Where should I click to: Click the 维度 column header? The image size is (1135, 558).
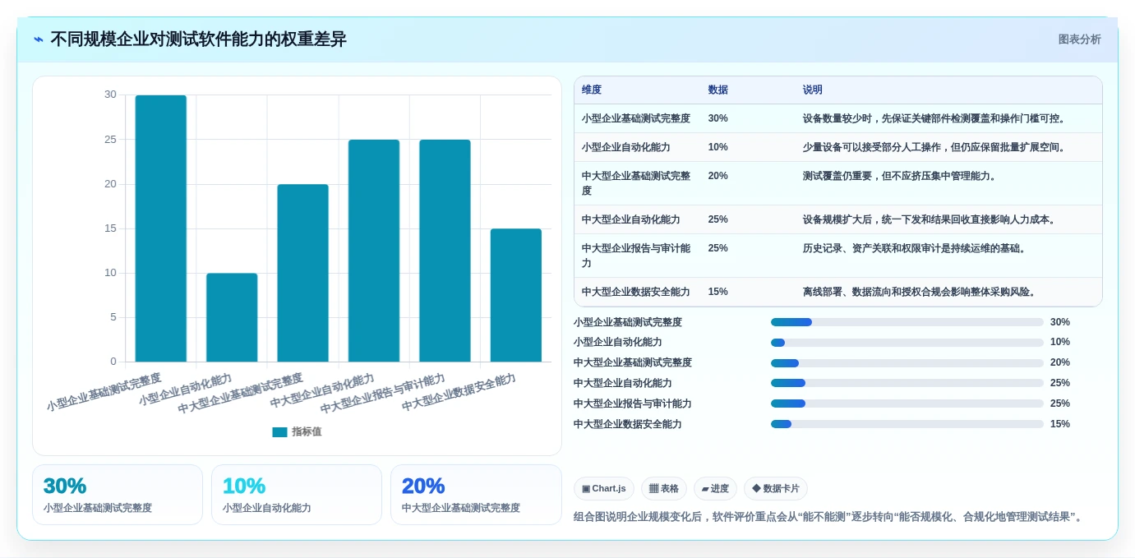[x=592, y=90]
